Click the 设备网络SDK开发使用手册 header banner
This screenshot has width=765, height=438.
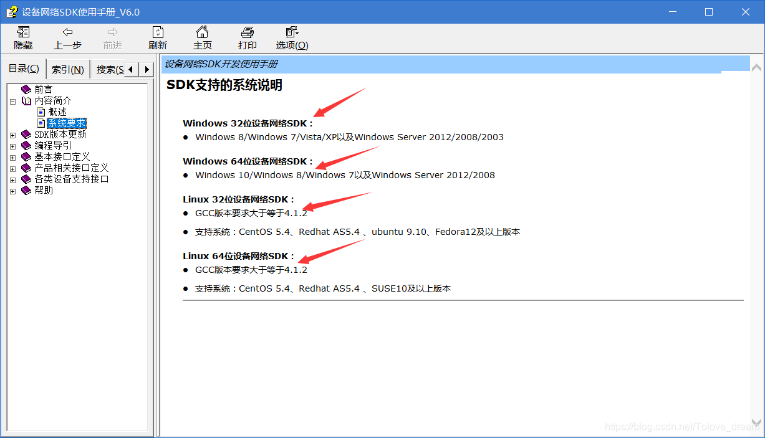coord(455,64)
